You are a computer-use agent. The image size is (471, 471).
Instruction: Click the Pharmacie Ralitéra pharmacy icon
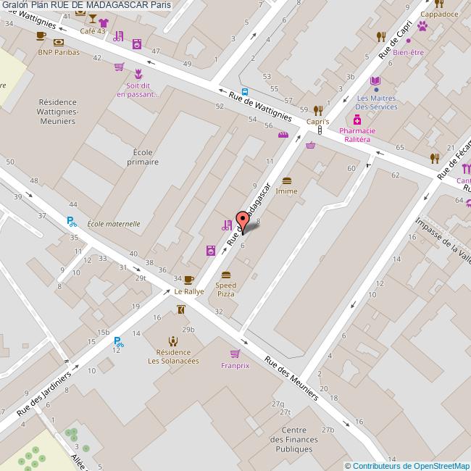356,120
